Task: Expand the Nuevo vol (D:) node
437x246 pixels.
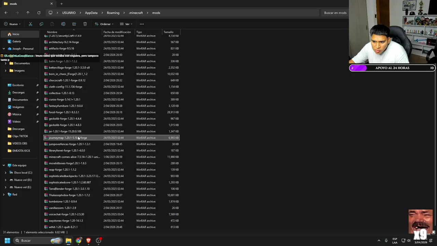Action: (x=5, y=180)
